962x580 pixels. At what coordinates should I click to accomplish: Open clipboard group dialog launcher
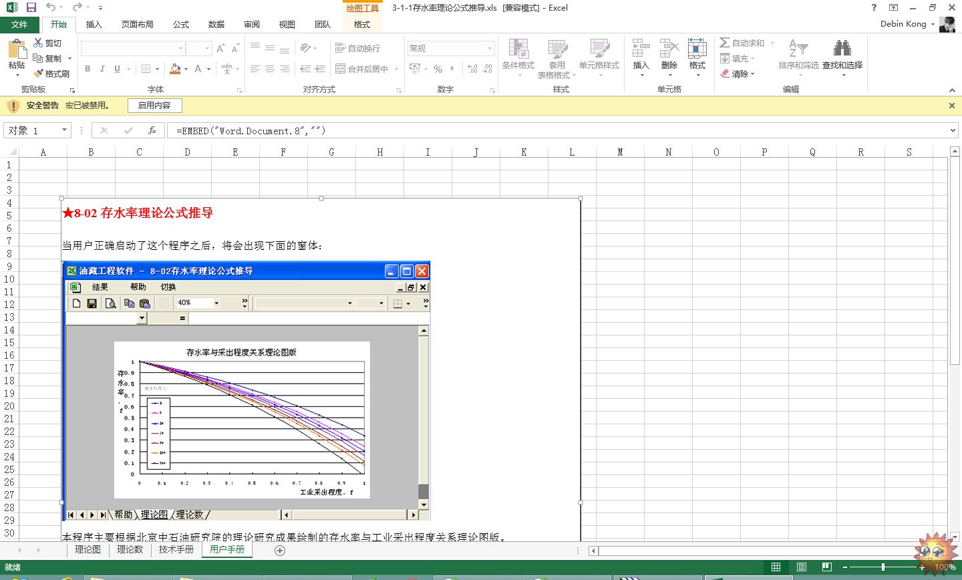click(x=72, y=90)
